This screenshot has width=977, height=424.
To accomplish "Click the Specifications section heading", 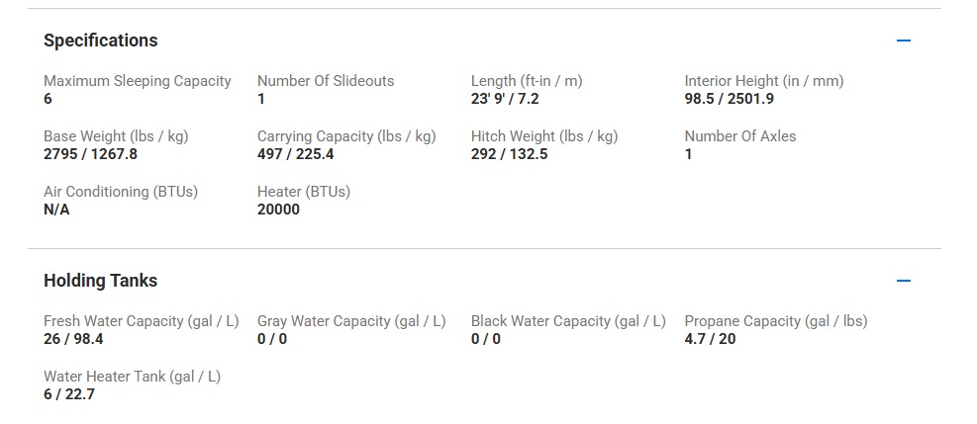I will coord(101,41).
